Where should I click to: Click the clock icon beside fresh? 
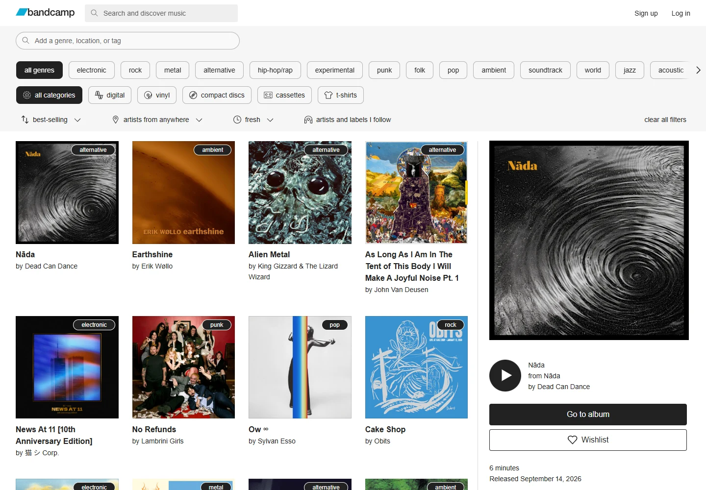(x=237, y=120)
